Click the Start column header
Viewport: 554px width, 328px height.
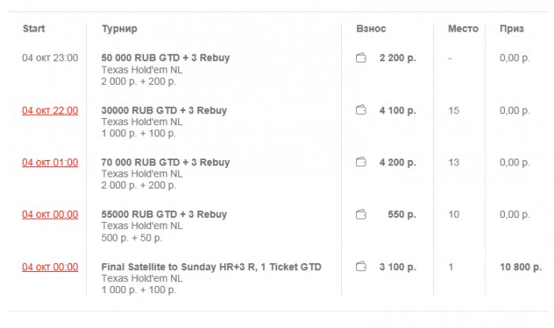click(34, 29)
